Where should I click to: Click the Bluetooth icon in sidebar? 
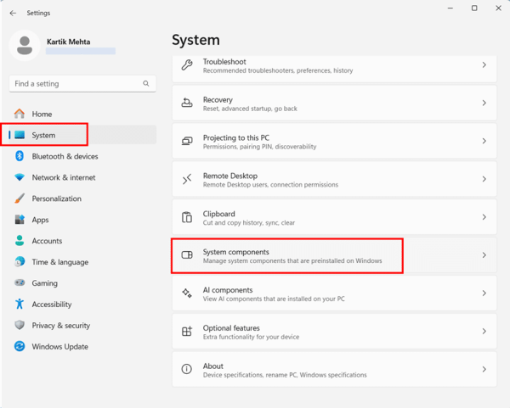(20, 156)
